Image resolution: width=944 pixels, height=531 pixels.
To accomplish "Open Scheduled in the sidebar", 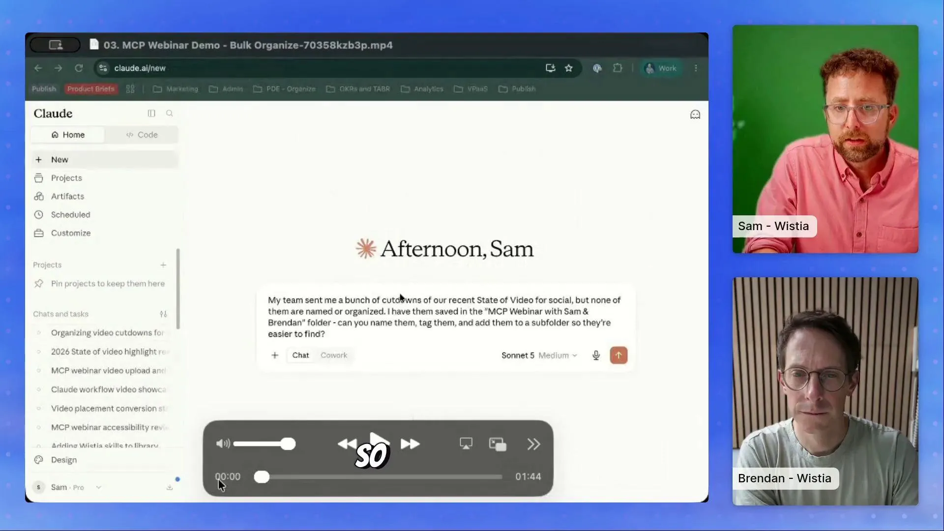I will [104, 215].
